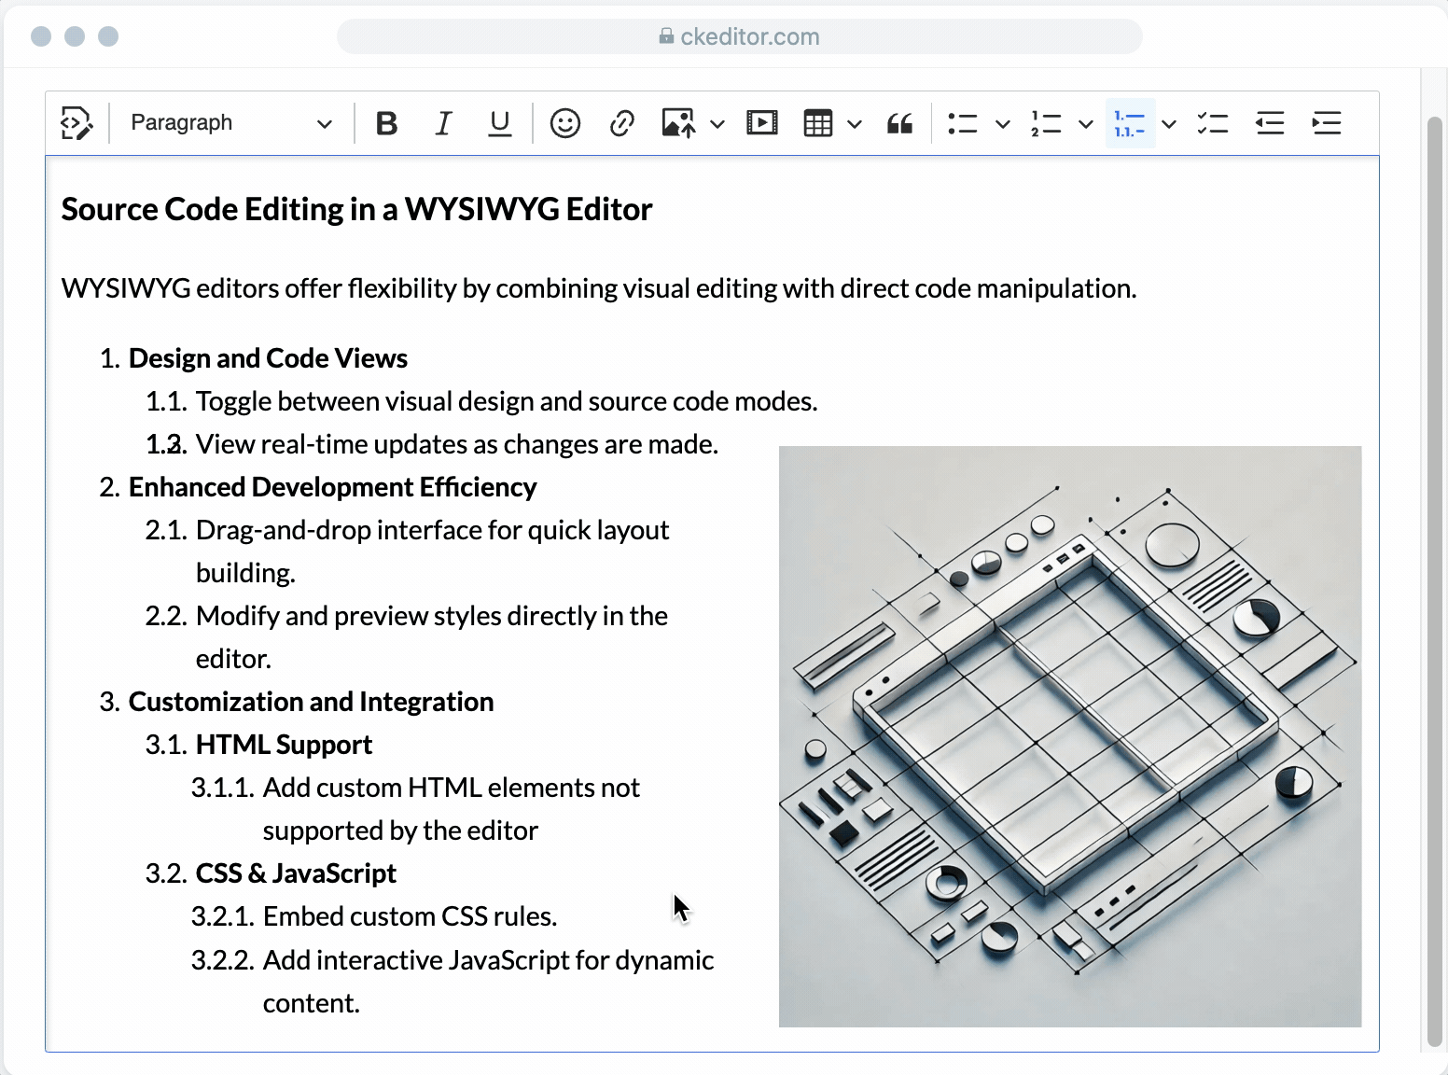
Task: Click the numbered list icon
Action: 1046,123
